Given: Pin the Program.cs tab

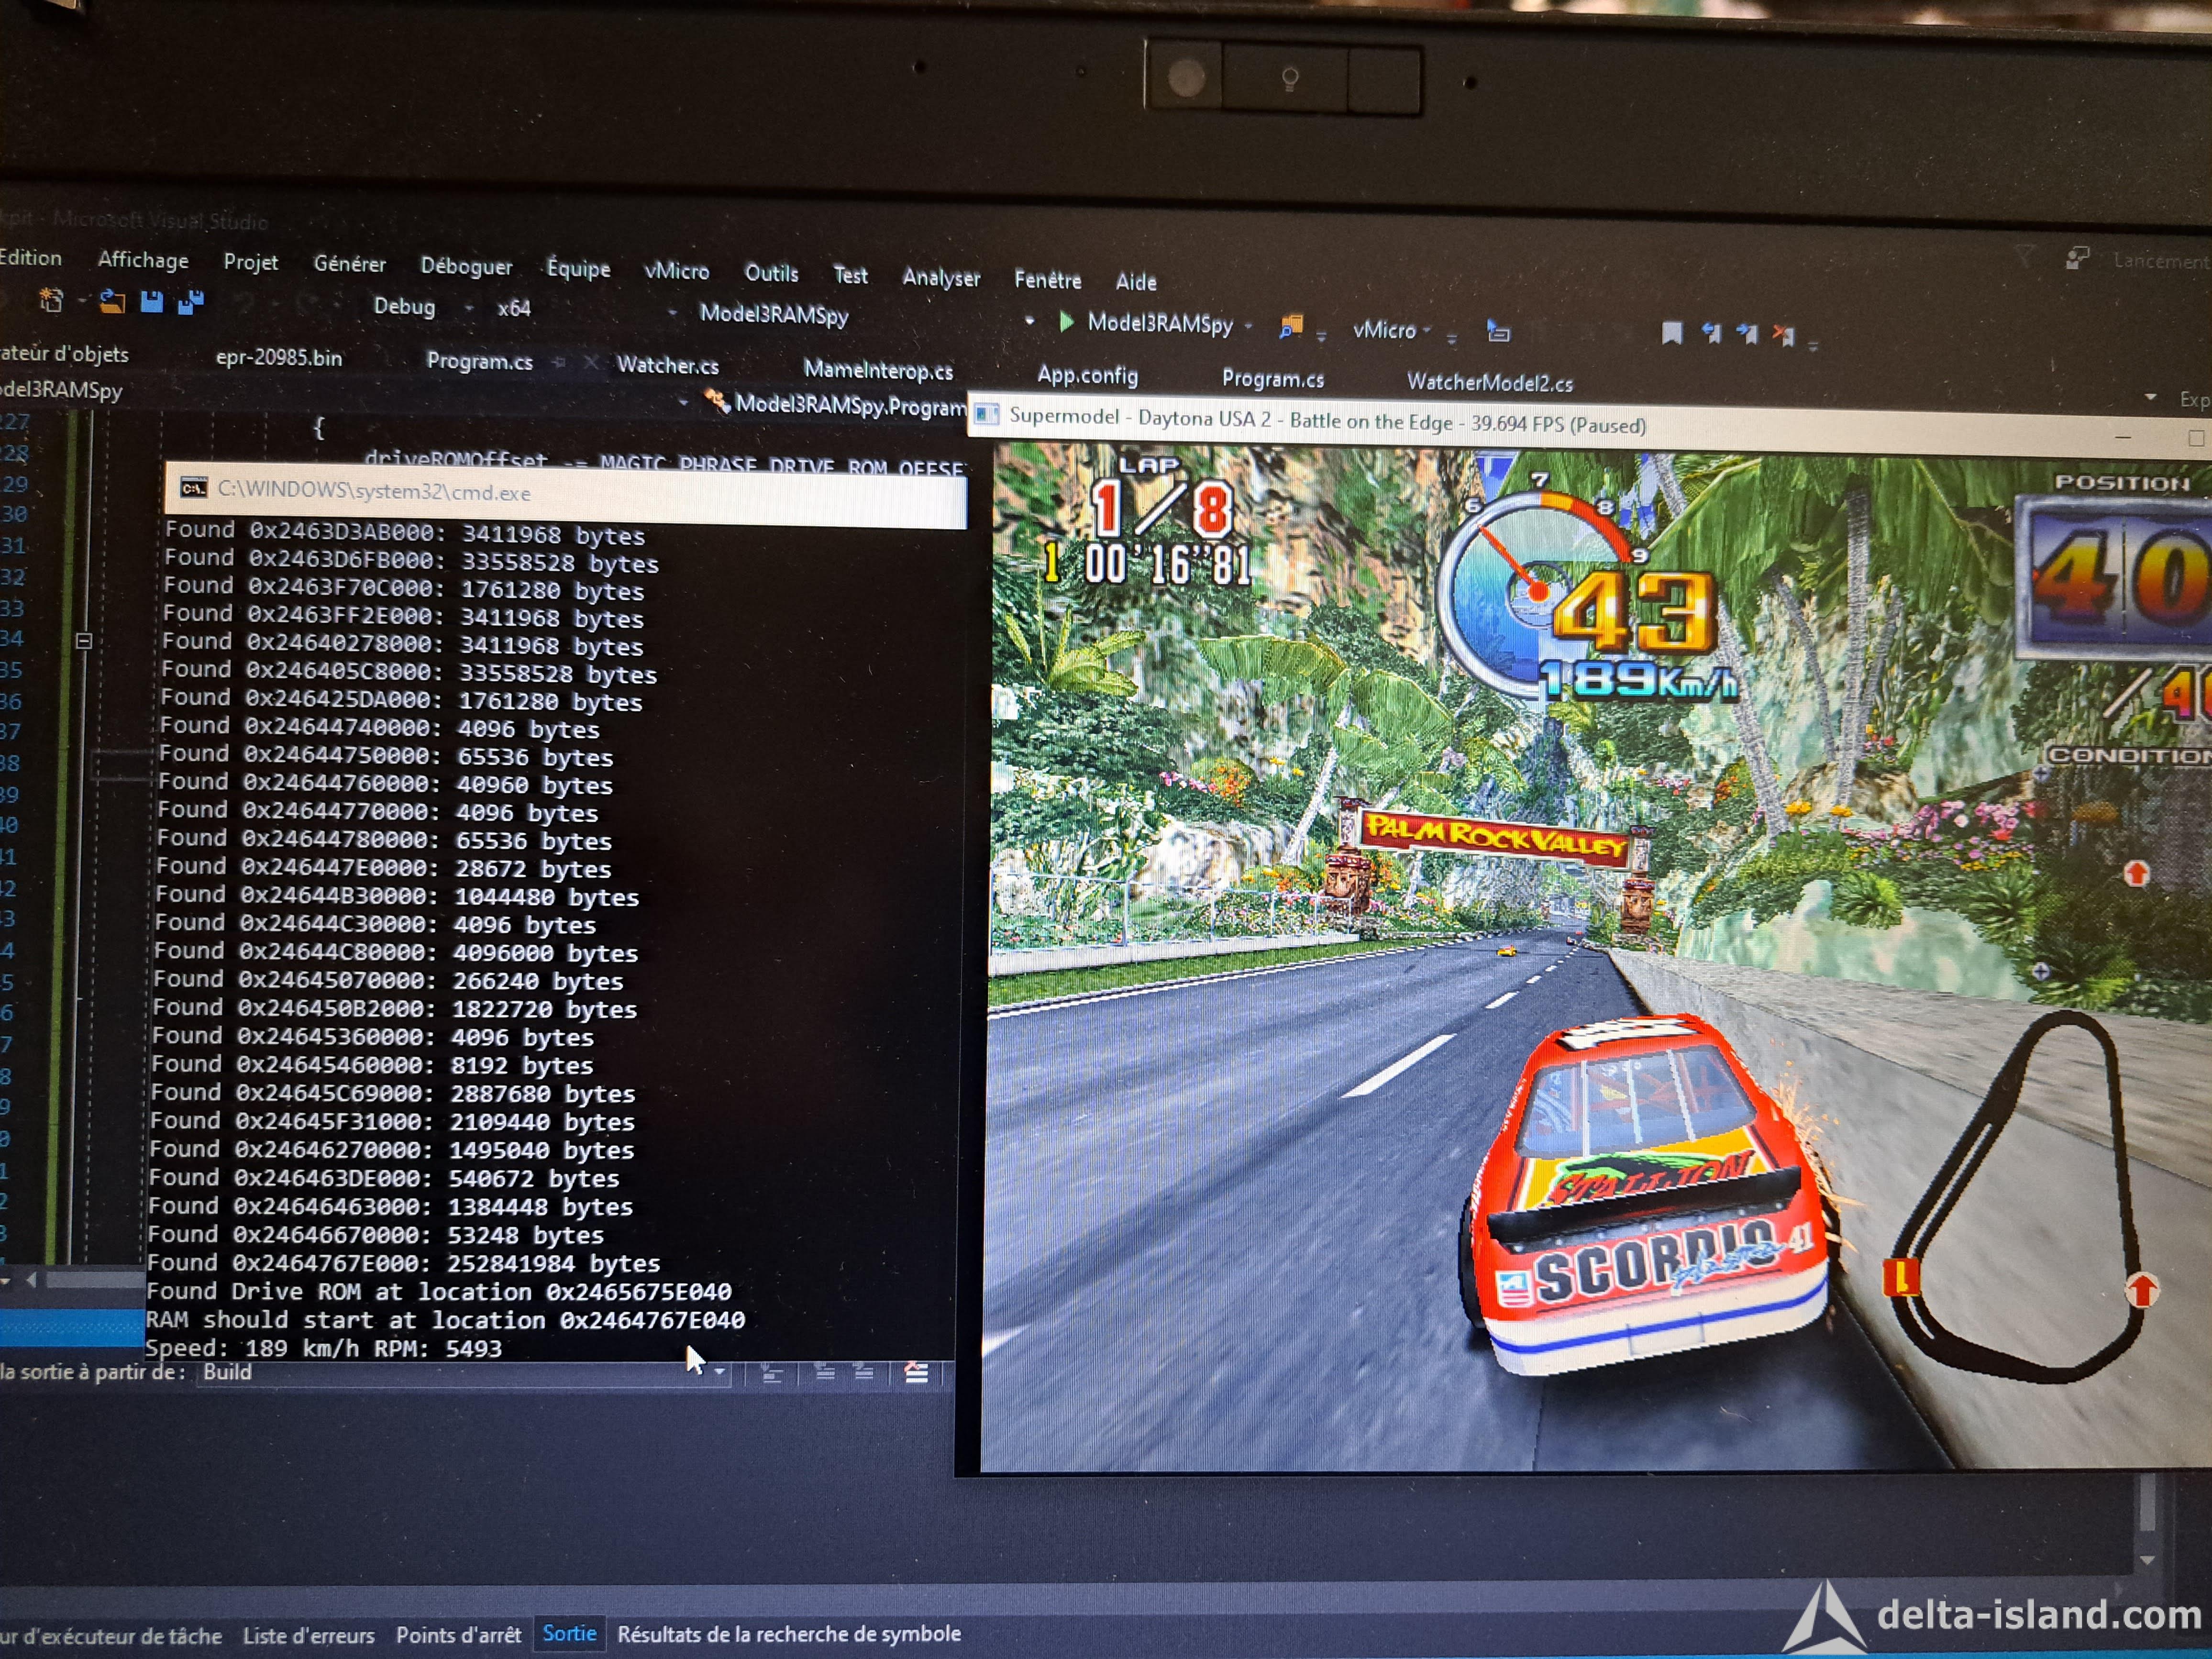Looking at the screenshot, I should point(559,362).
